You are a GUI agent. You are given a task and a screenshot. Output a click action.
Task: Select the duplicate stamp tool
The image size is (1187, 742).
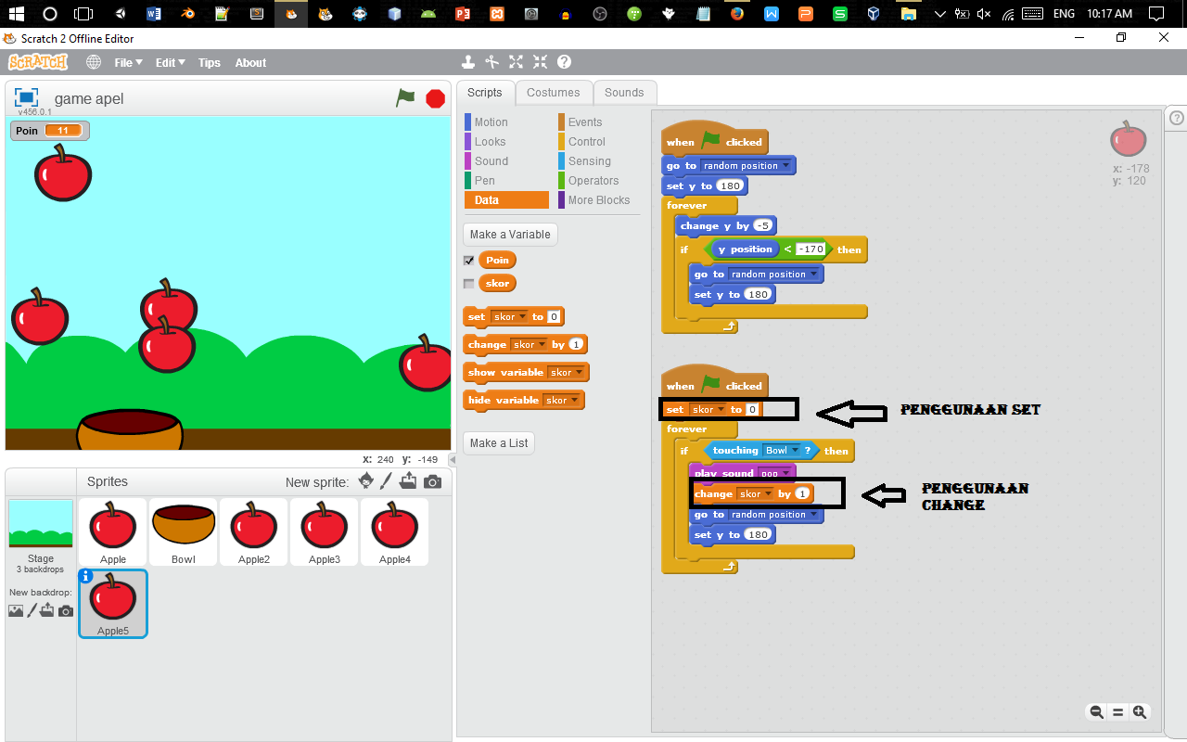point(467,62)
